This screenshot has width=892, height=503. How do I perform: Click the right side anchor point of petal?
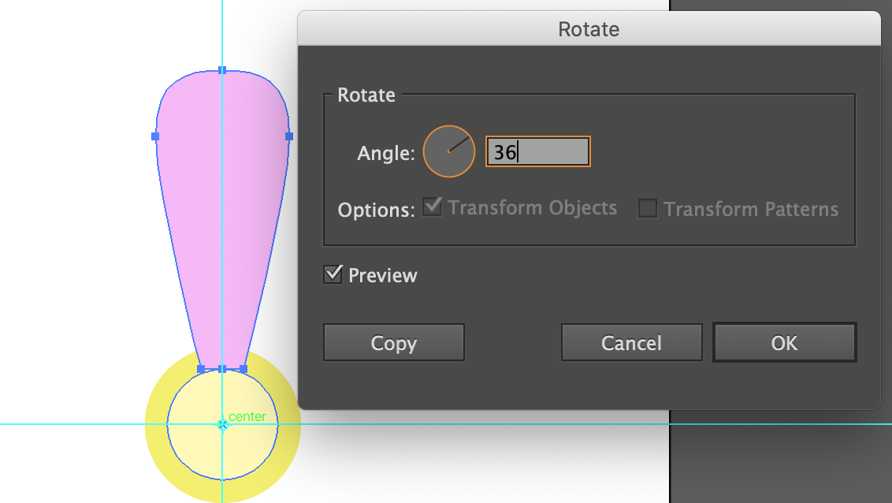click(x=289, y=136)
